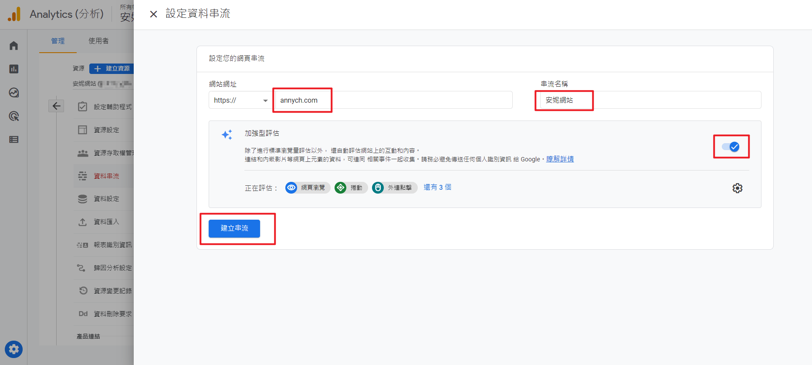Switch to the 使用者 tab
The width and height of the screenshot is (812, 365).
[98, 41]
